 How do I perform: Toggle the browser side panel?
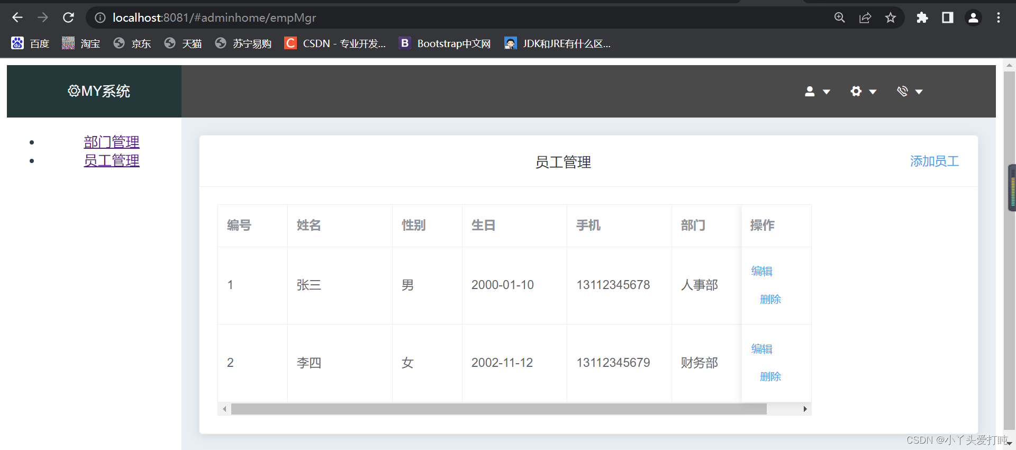948,17
